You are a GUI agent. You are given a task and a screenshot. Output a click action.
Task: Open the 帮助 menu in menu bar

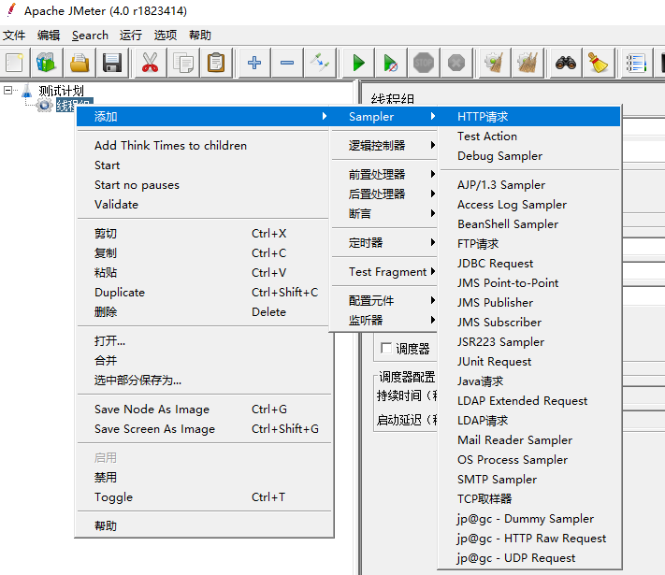point(200,36)
